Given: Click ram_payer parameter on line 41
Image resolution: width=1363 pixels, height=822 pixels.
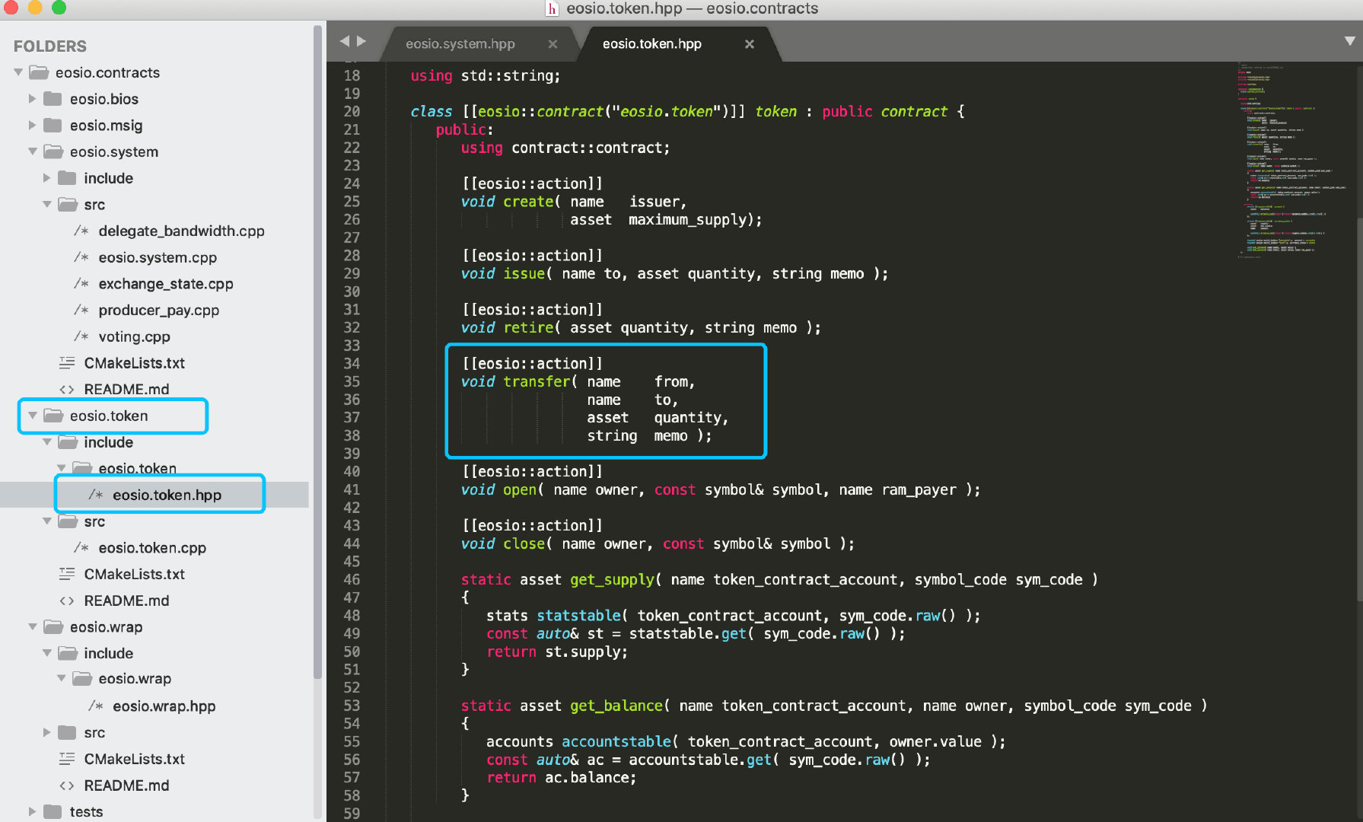Looking at the screenshot, I should coord(919,489).
